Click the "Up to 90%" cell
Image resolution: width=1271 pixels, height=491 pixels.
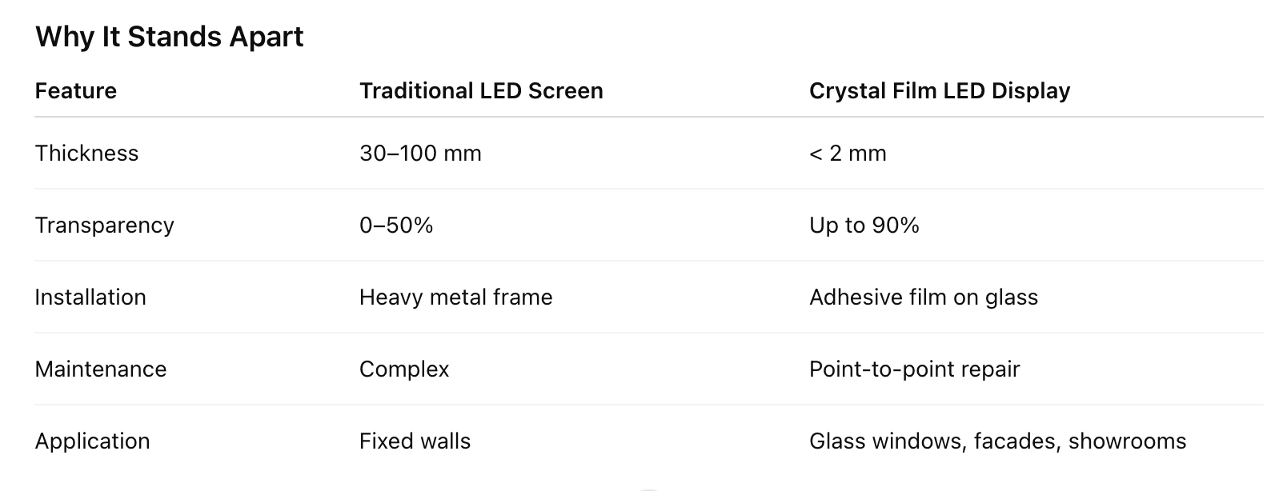point(864,226)
